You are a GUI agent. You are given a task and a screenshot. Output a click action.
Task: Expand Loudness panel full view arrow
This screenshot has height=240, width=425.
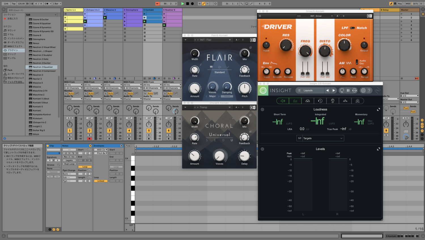pyautogui.click(x=378, y=109)
